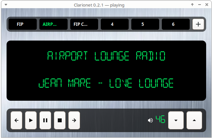Click the keep-above arrow in title bar
This screenshot has width=214, height=138.
click(x=192, y=5)
